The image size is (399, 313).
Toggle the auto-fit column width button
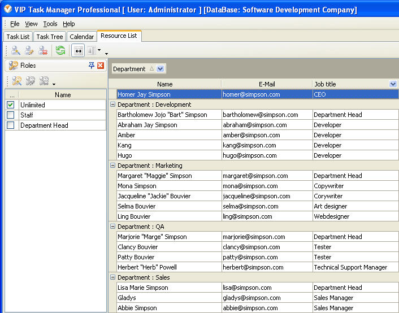78,51
